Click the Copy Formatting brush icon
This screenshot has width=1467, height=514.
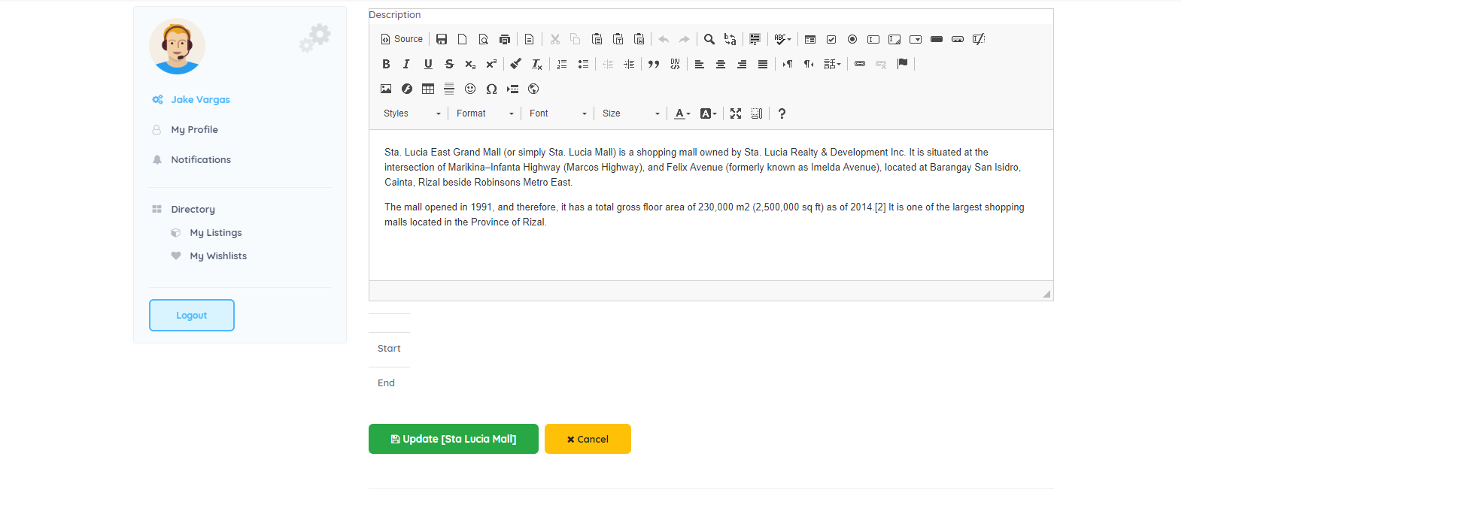tap(516, 64)
